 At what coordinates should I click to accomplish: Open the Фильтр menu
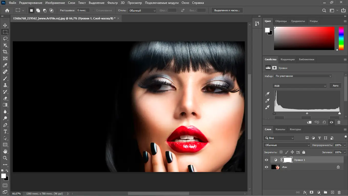pos(112,3)
